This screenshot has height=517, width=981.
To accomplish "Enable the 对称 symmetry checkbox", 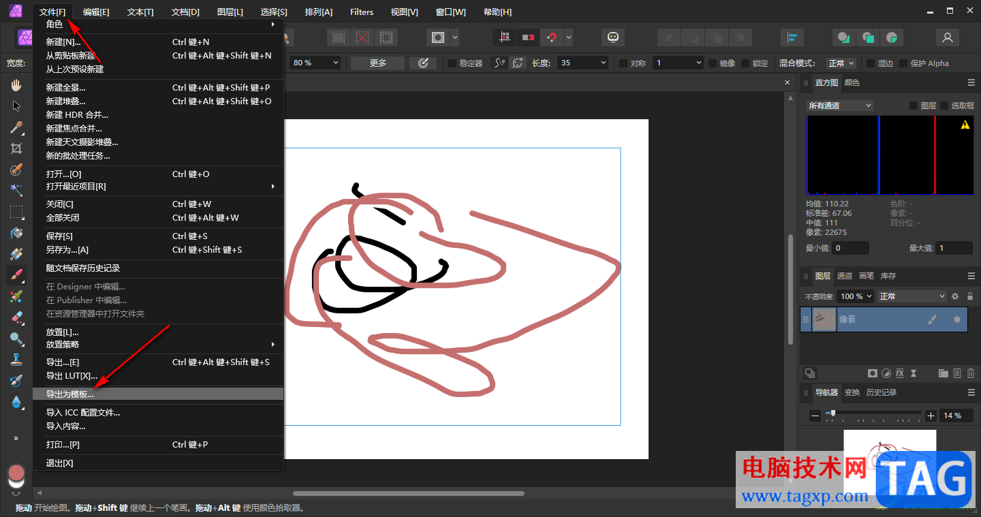I will [x=623, y=63].
